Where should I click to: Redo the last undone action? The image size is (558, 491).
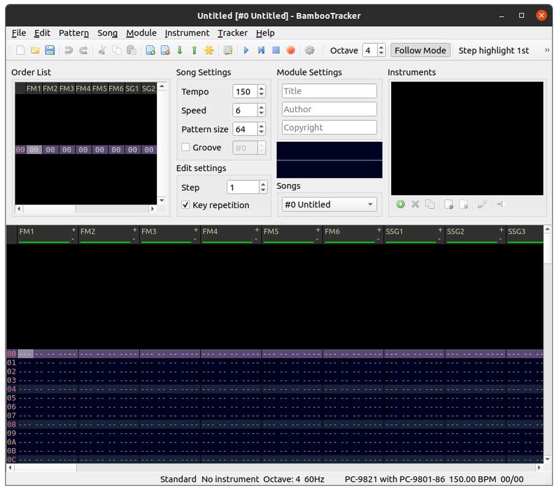click(x=83, y=50)
